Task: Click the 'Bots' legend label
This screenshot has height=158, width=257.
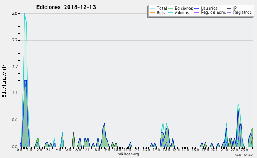Action: coord(161,12)
